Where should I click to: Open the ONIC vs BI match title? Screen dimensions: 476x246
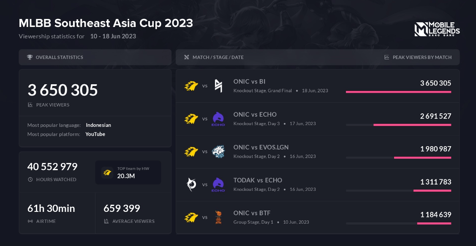[x=249, y=81]
